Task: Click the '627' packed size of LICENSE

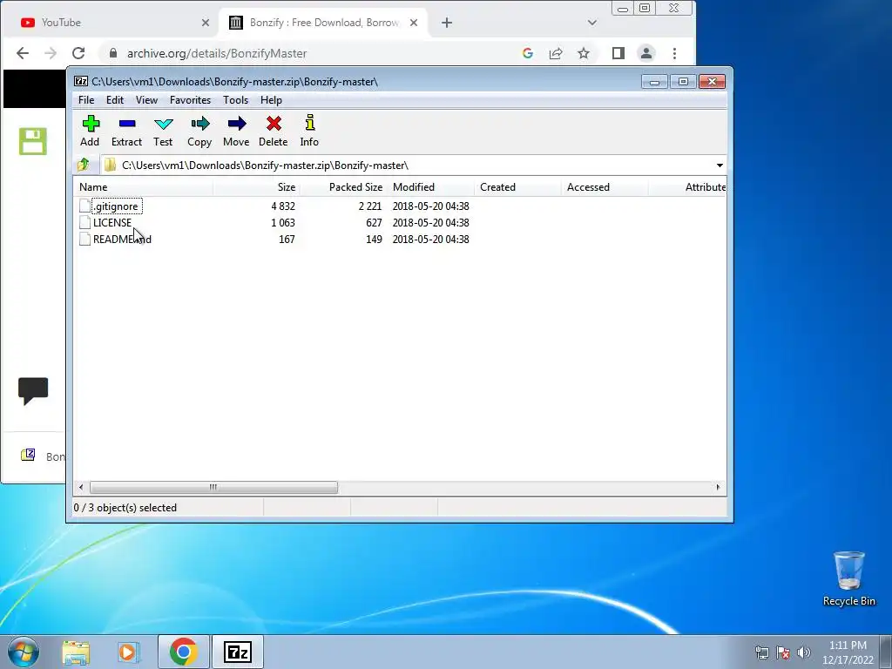Action: coord(374,222)
